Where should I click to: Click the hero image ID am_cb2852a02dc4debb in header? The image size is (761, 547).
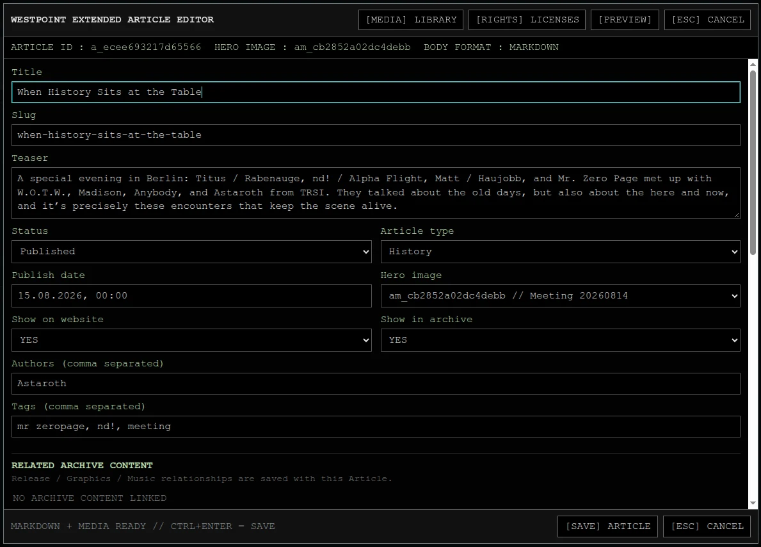pos(353,47)
